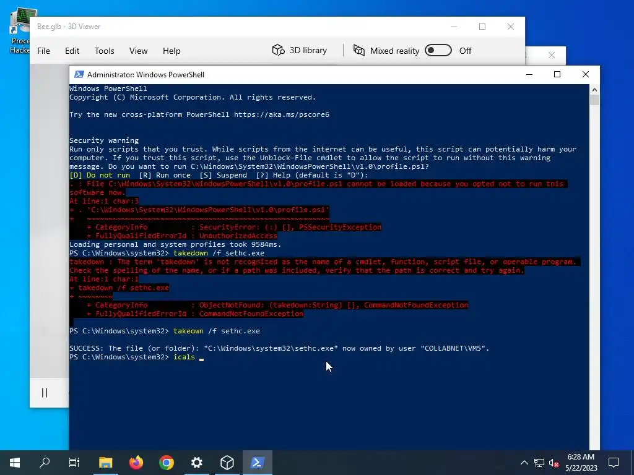Open the File menu in 3D Viewer
634x475 pixels.
[43, 51]
